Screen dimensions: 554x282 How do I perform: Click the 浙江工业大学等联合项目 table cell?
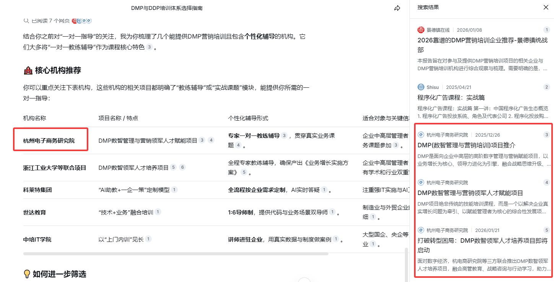coord(55,168)
